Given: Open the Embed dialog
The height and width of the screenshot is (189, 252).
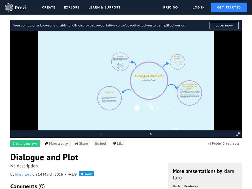Looking at the screenshot, I should 100,144.
